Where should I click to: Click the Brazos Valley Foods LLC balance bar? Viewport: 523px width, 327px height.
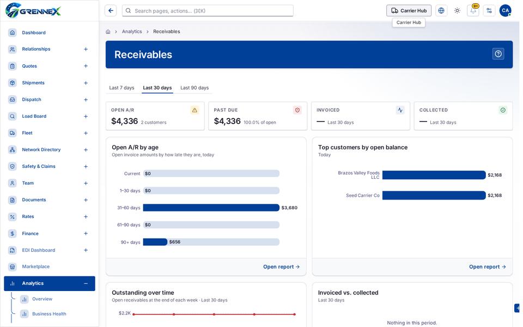[434, 175]
